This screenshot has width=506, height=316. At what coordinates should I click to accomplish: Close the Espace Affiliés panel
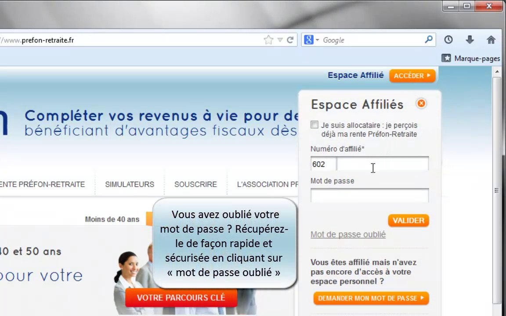tap(421, 104)
